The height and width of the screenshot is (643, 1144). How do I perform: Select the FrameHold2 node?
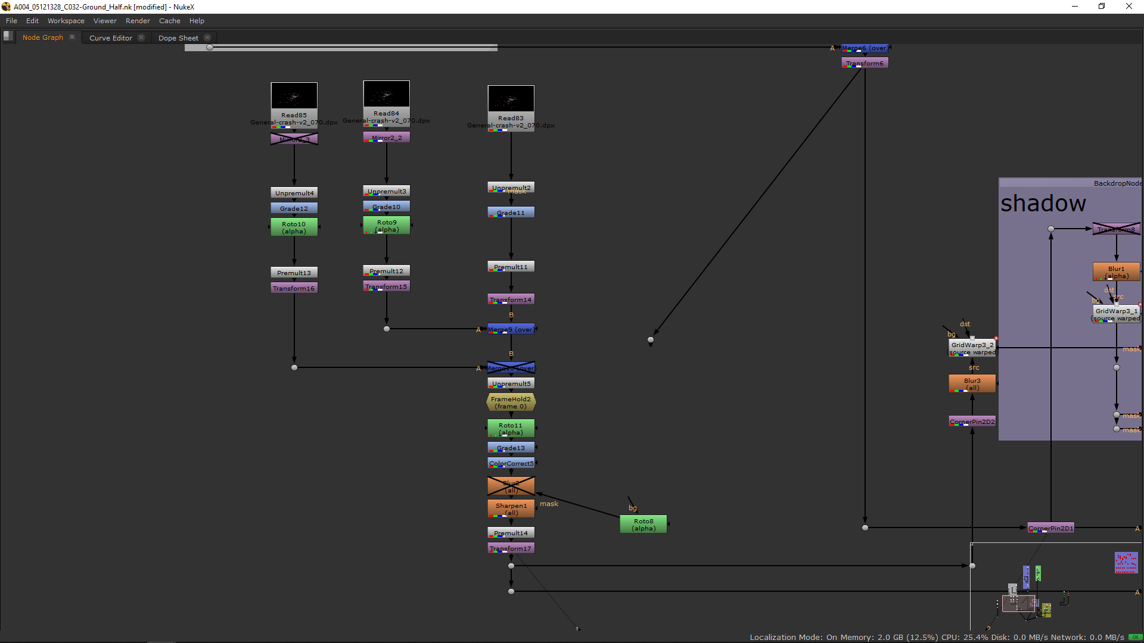click(511, 403)
